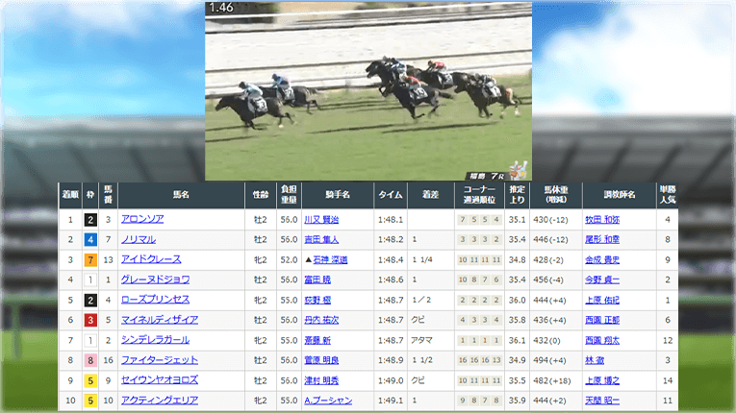Open jockey 吉田 隼人 link

(x=321, y=239)
